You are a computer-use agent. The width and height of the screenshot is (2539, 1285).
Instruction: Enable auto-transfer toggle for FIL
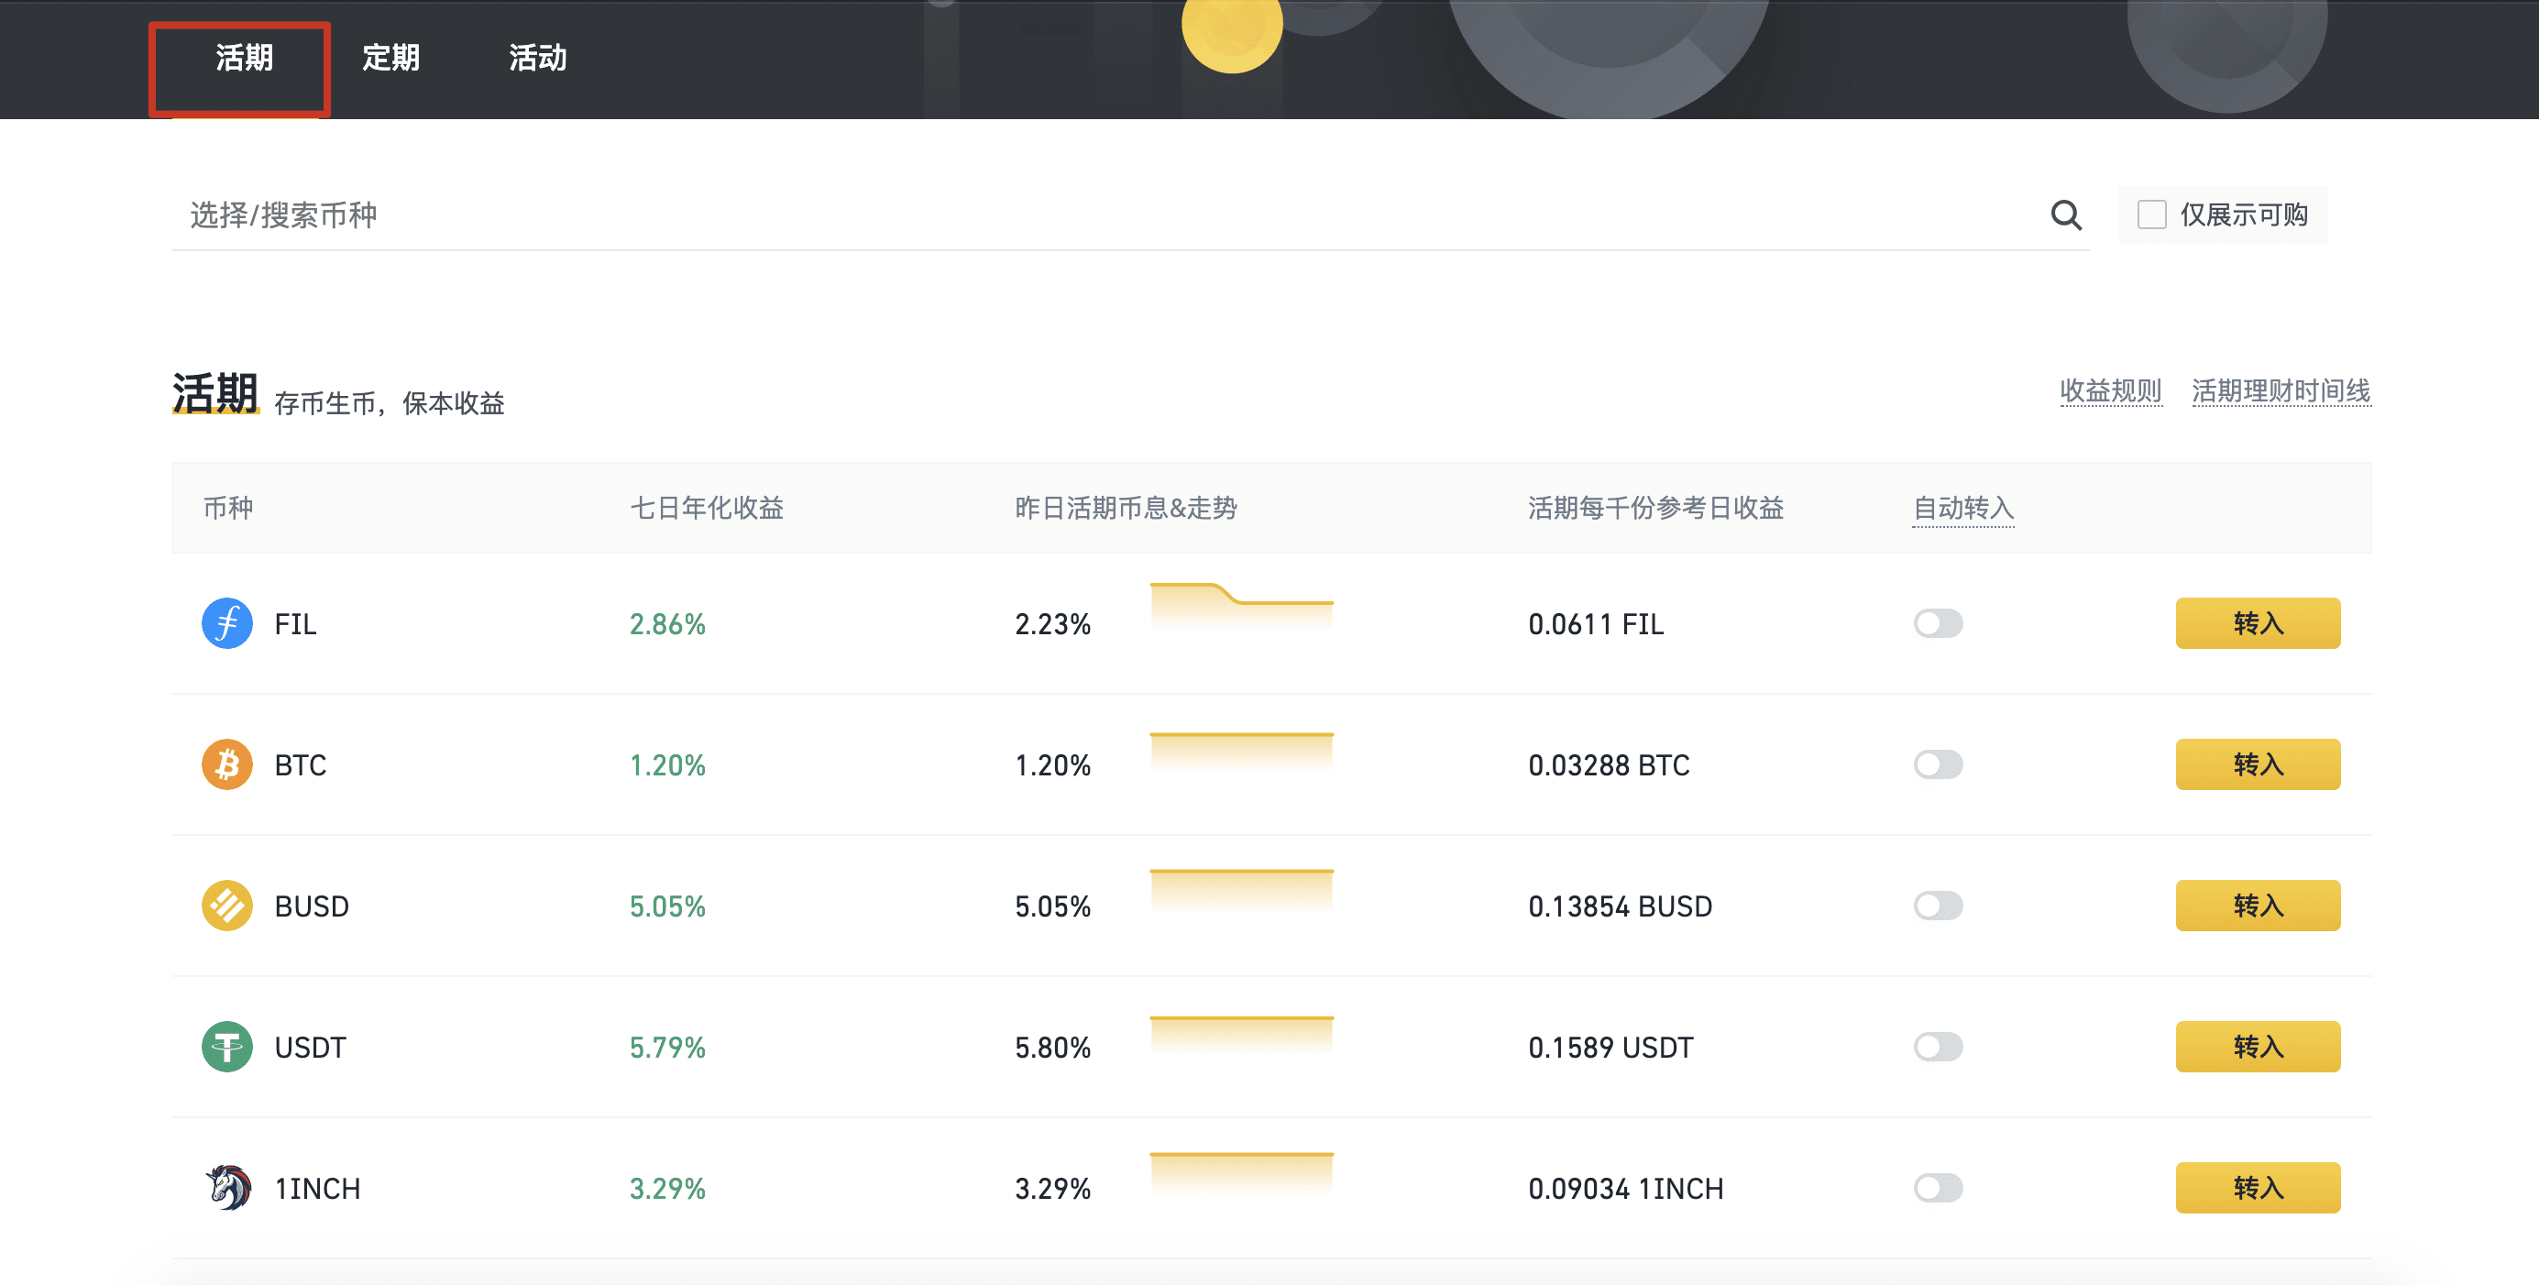coord(1938,624)
